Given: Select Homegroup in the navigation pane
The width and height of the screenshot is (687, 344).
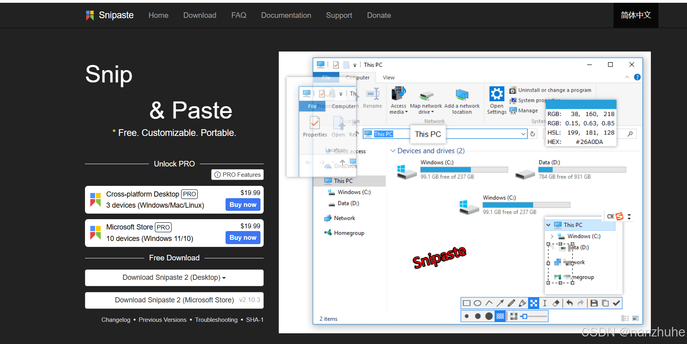Looking at the screenshot, I should tap(344, 233).
